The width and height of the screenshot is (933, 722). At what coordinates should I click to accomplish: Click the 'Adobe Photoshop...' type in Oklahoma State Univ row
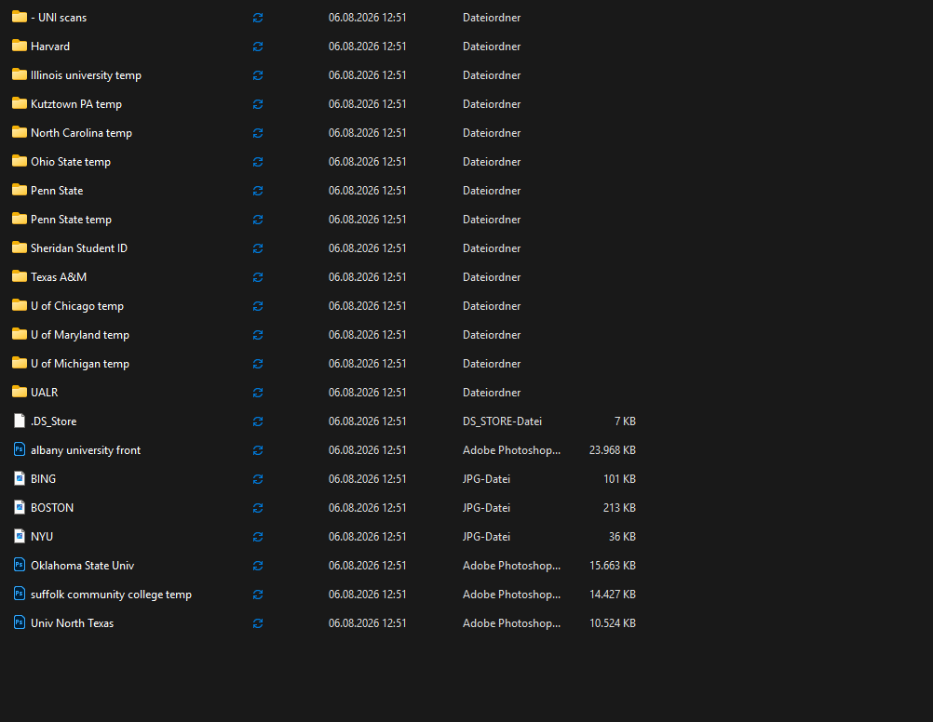point(512,566)
